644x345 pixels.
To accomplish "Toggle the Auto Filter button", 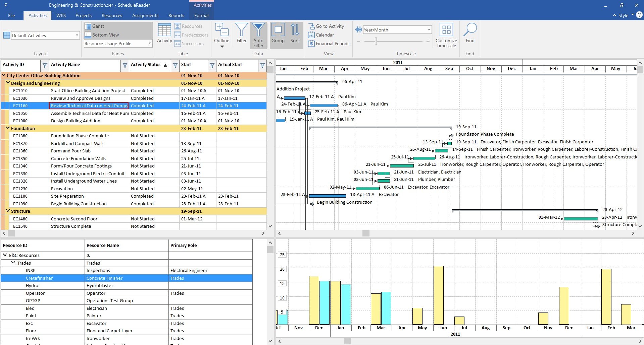I will 258,35.
